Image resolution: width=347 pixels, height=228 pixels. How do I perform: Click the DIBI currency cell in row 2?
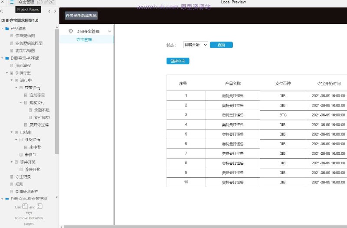(283, 105)
